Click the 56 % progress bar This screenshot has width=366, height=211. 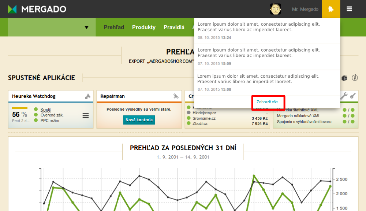click(x=20, y=108)
